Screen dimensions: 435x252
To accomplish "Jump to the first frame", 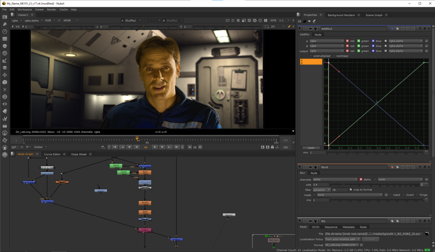I will 115,147.
